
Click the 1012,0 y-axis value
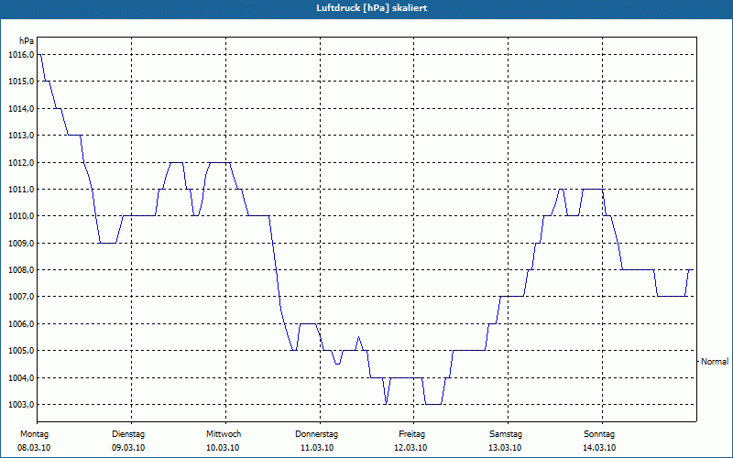click(x=21, y=163)
